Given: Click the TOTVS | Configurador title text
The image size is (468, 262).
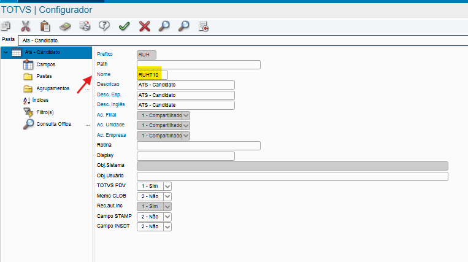Looking at the screenshot, I should pyautogui.click(x=47, y=10).
